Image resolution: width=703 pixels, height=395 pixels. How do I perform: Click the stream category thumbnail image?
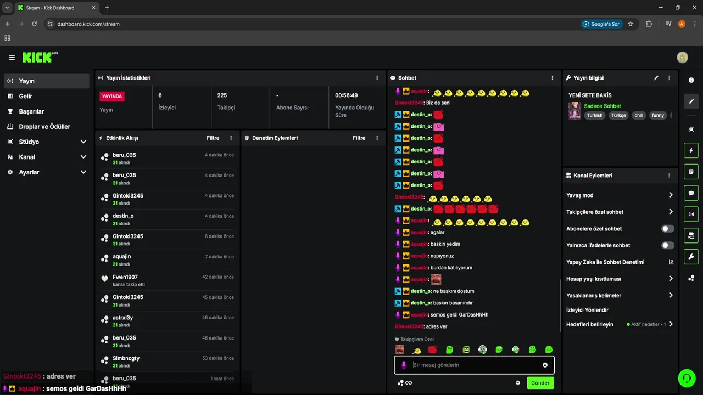(574, 110)
